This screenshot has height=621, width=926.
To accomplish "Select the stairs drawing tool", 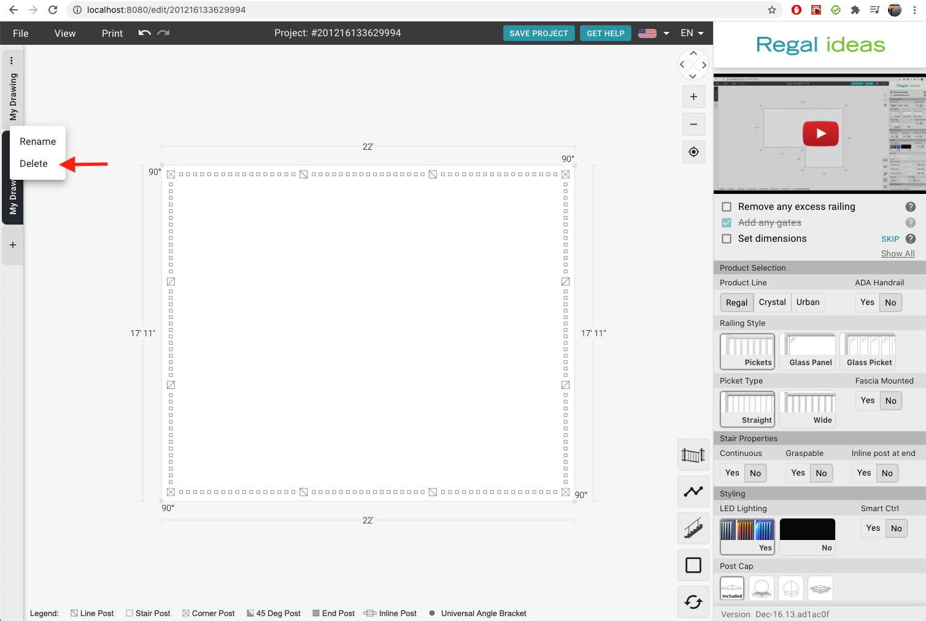I will pyautogui.click(x=693, y=528).
